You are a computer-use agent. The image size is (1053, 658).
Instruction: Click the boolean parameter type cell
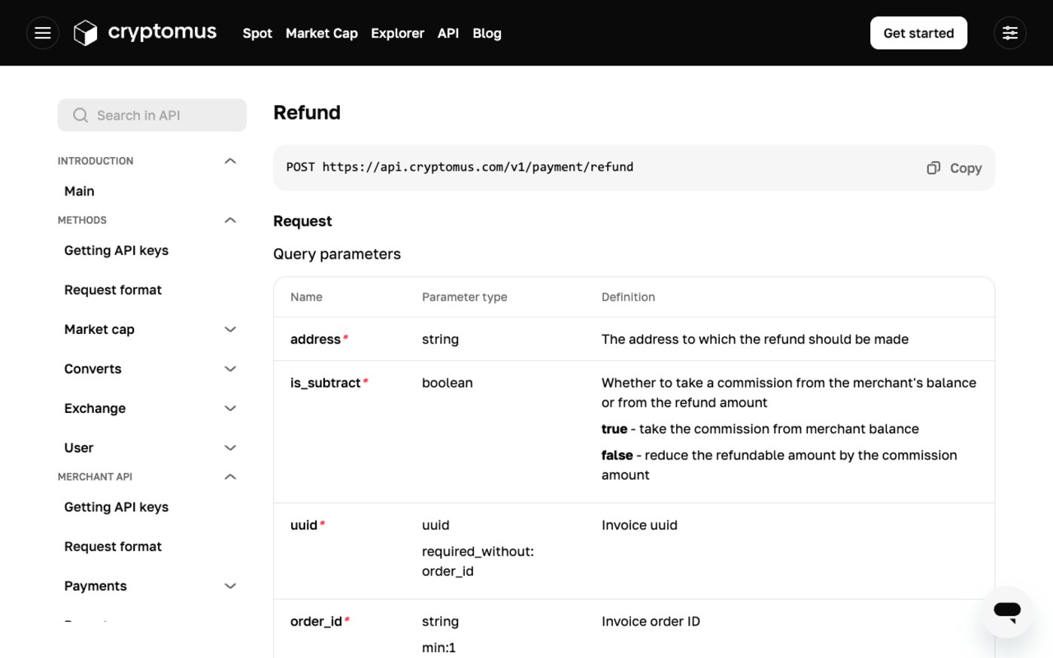[448, 383]
